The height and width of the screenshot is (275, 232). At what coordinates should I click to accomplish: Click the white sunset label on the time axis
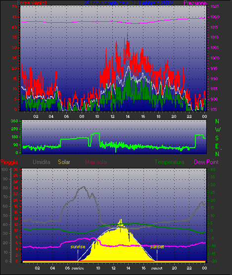[x=157, y=268]
